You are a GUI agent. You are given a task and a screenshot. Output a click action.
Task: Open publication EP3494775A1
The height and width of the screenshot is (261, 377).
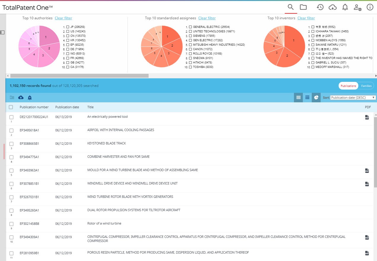pos(29,157)
